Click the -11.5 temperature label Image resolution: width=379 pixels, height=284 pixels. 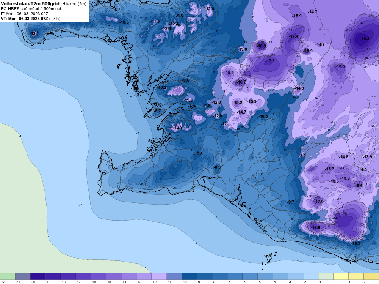pos(155,21)
